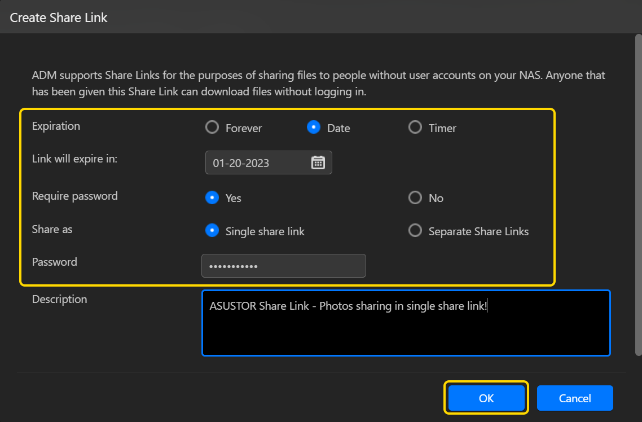This screenshot has height=422, width=642.
Task: Choose Yes for Require password
Action: pyautogui.click(x=212, y=197)
